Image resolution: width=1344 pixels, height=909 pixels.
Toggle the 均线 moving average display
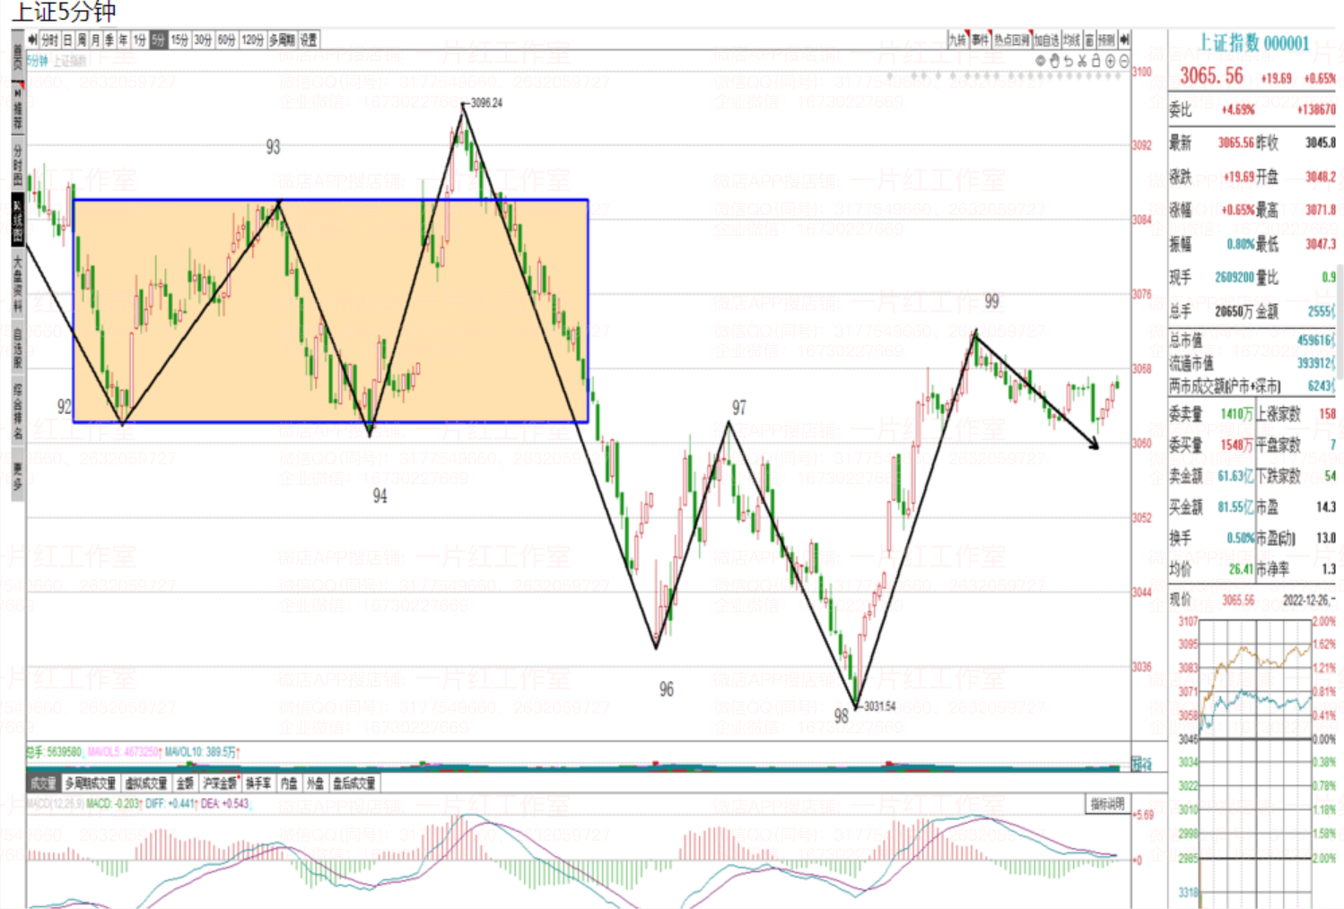tap(1071, 39)
